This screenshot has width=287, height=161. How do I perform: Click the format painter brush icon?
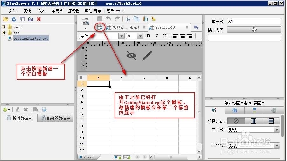coord(153,19)
